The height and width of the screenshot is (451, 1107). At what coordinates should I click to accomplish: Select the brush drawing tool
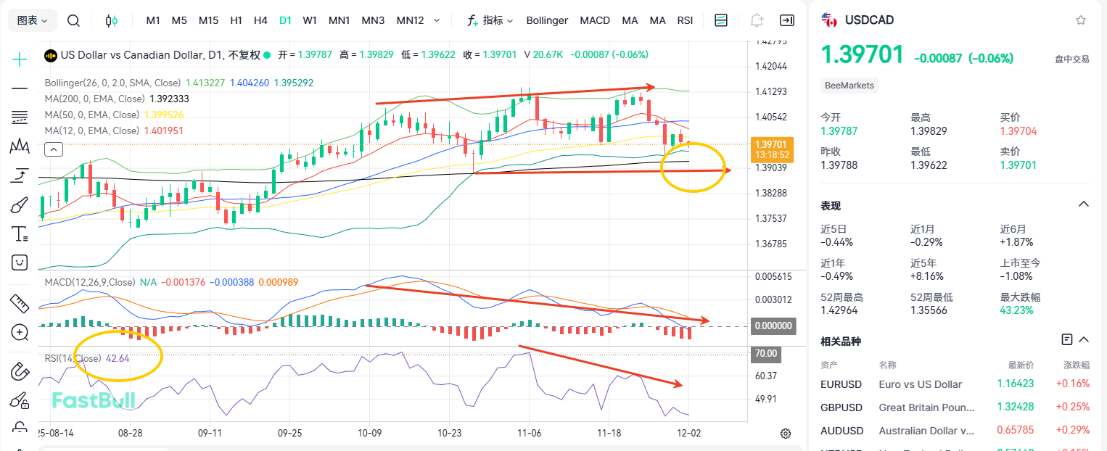click(20, 204)
